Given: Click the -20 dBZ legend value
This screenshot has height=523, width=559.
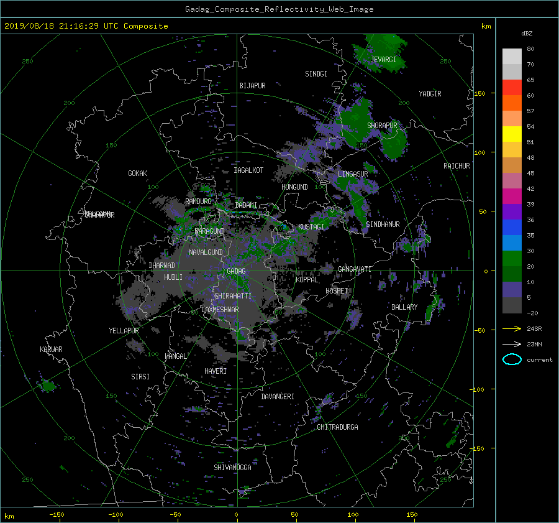Looking at the screenshot, I should click(532, 313).
